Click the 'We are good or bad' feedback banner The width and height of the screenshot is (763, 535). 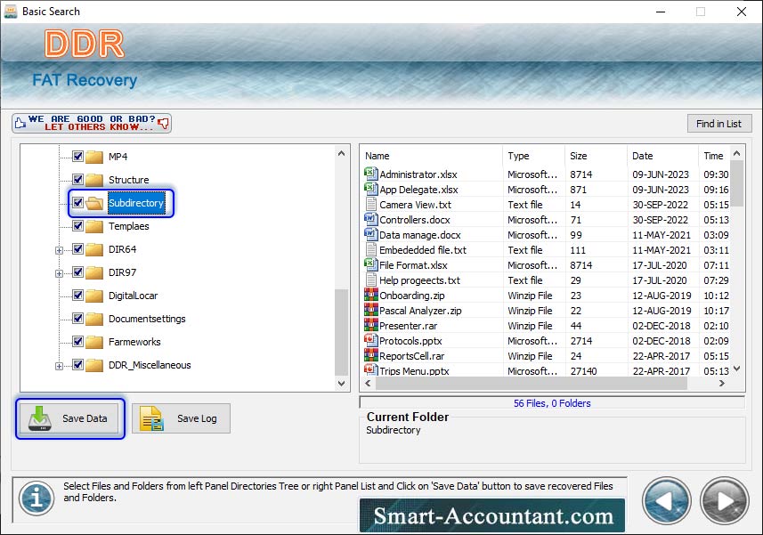pyautogui.click(x=92, y=123)
